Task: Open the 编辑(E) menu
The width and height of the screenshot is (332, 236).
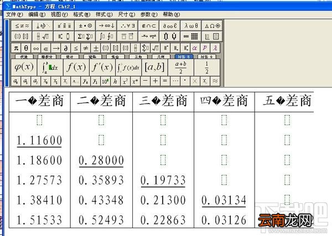Action: (37, 14)
